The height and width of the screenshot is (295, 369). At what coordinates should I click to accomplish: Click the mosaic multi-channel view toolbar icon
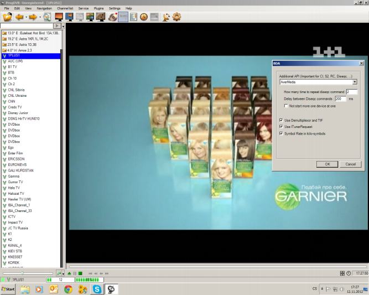[x=101, y=17]
